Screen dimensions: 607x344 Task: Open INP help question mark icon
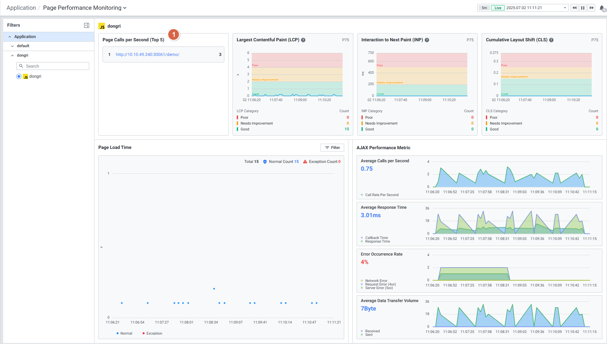click(x=427, y=40)
